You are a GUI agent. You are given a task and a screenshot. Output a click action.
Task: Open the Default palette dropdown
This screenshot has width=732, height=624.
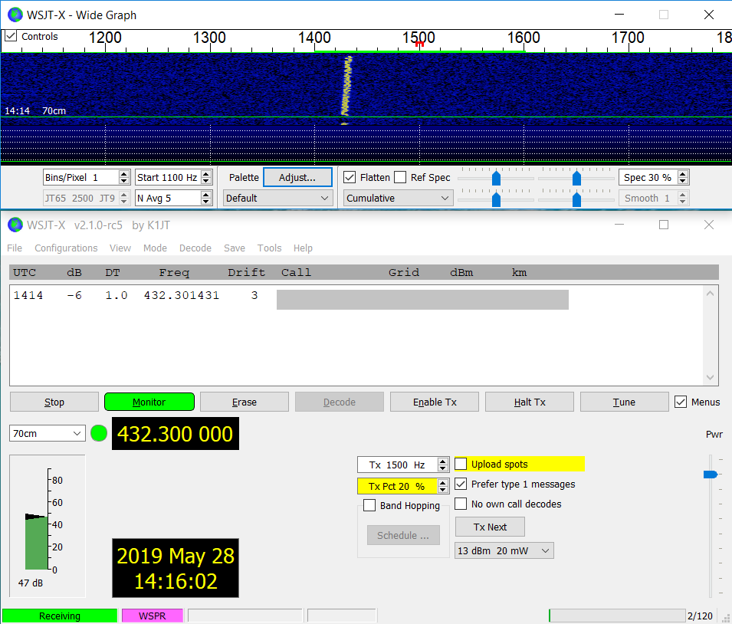pos(277,198)
